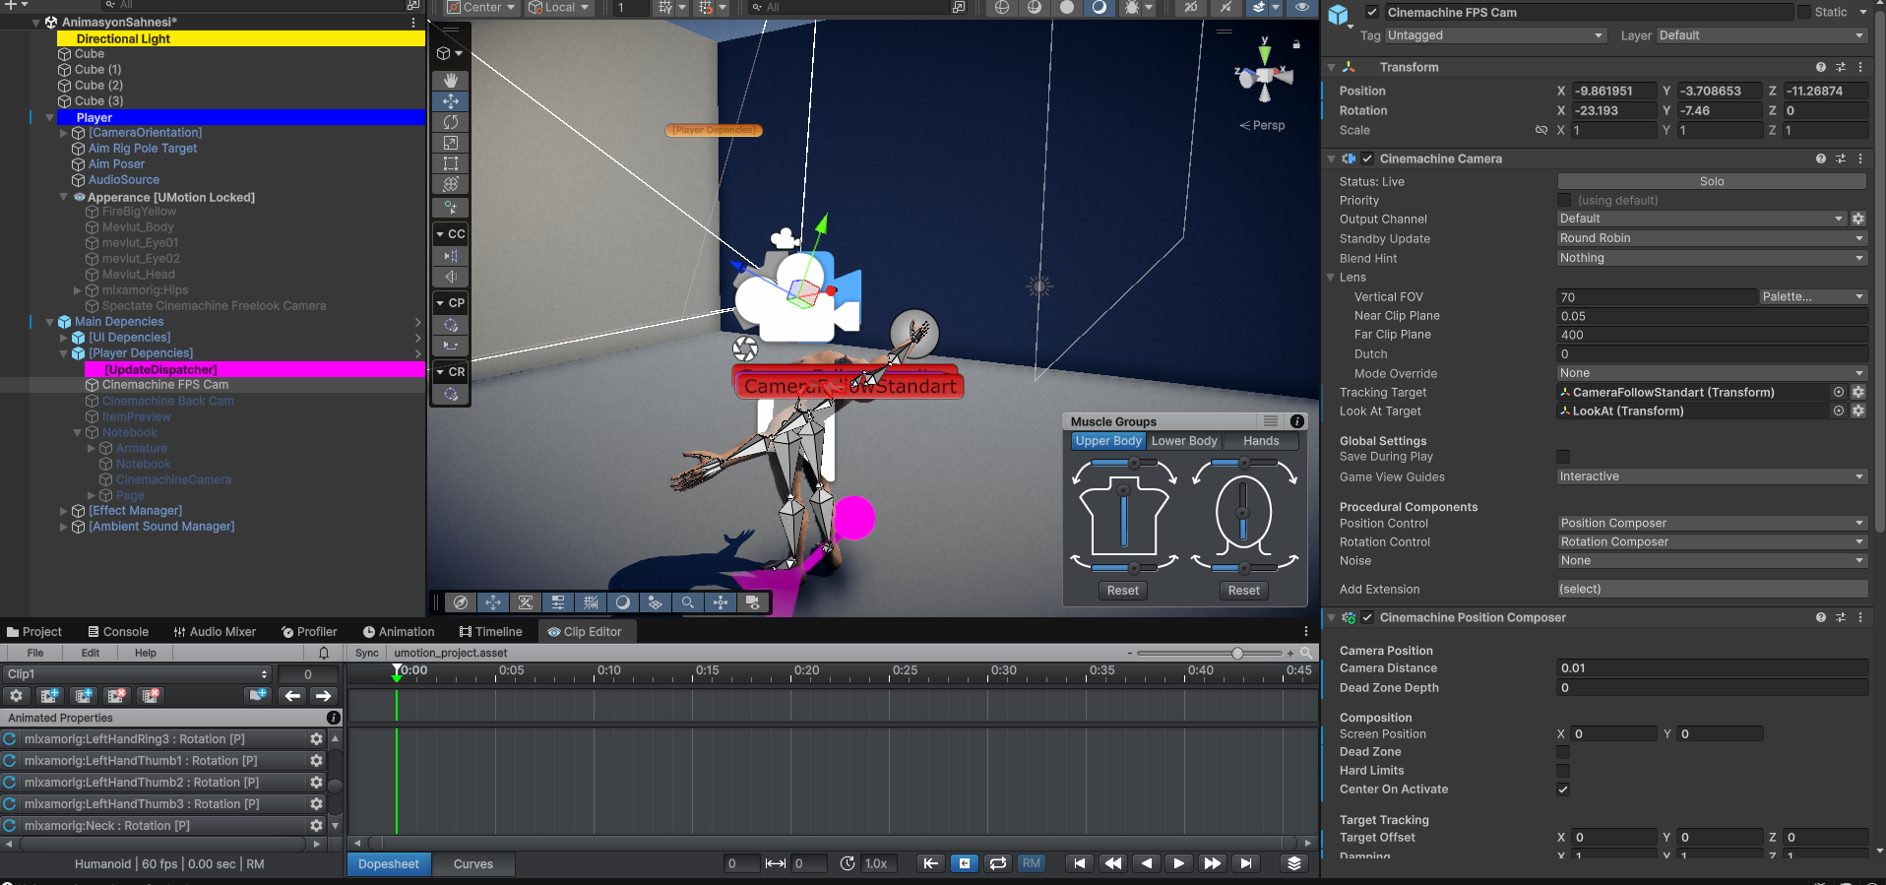Open the Position Control dropdown
Screen dimensions: 1886x885
1711,524
